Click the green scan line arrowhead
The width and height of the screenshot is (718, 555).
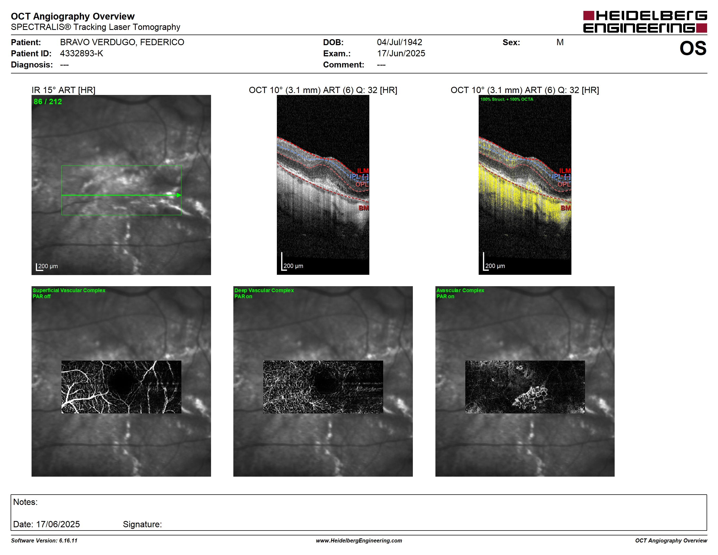[x=179, y=195]
